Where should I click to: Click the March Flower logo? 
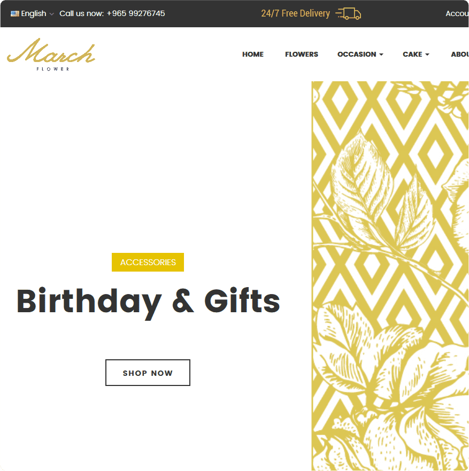[x=51, y=55]
